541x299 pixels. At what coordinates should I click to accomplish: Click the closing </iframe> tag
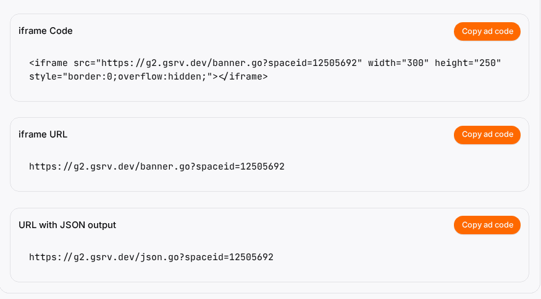click(243, 76)
